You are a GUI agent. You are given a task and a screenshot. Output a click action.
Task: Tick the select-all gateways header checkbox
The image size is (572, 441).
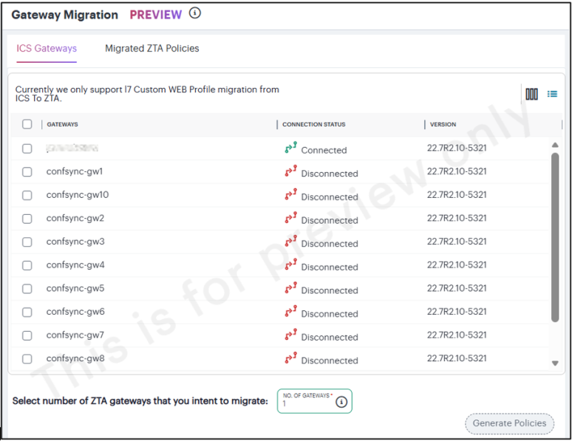[x=27, y=124]
